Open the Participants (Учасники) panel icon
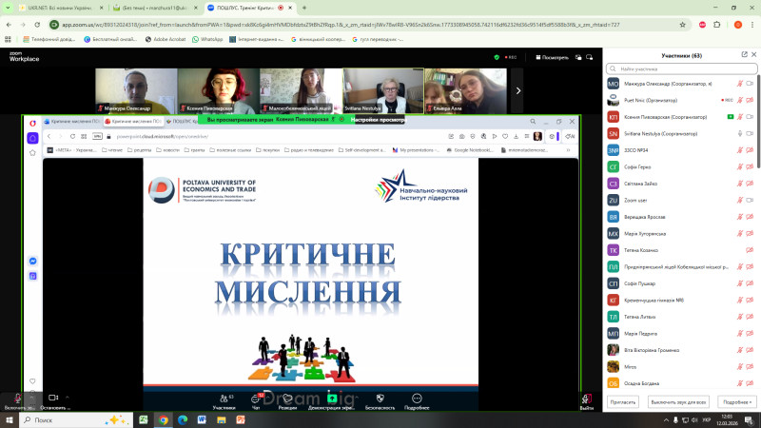The width and height of the screenshot is (761, 428). 224,398
